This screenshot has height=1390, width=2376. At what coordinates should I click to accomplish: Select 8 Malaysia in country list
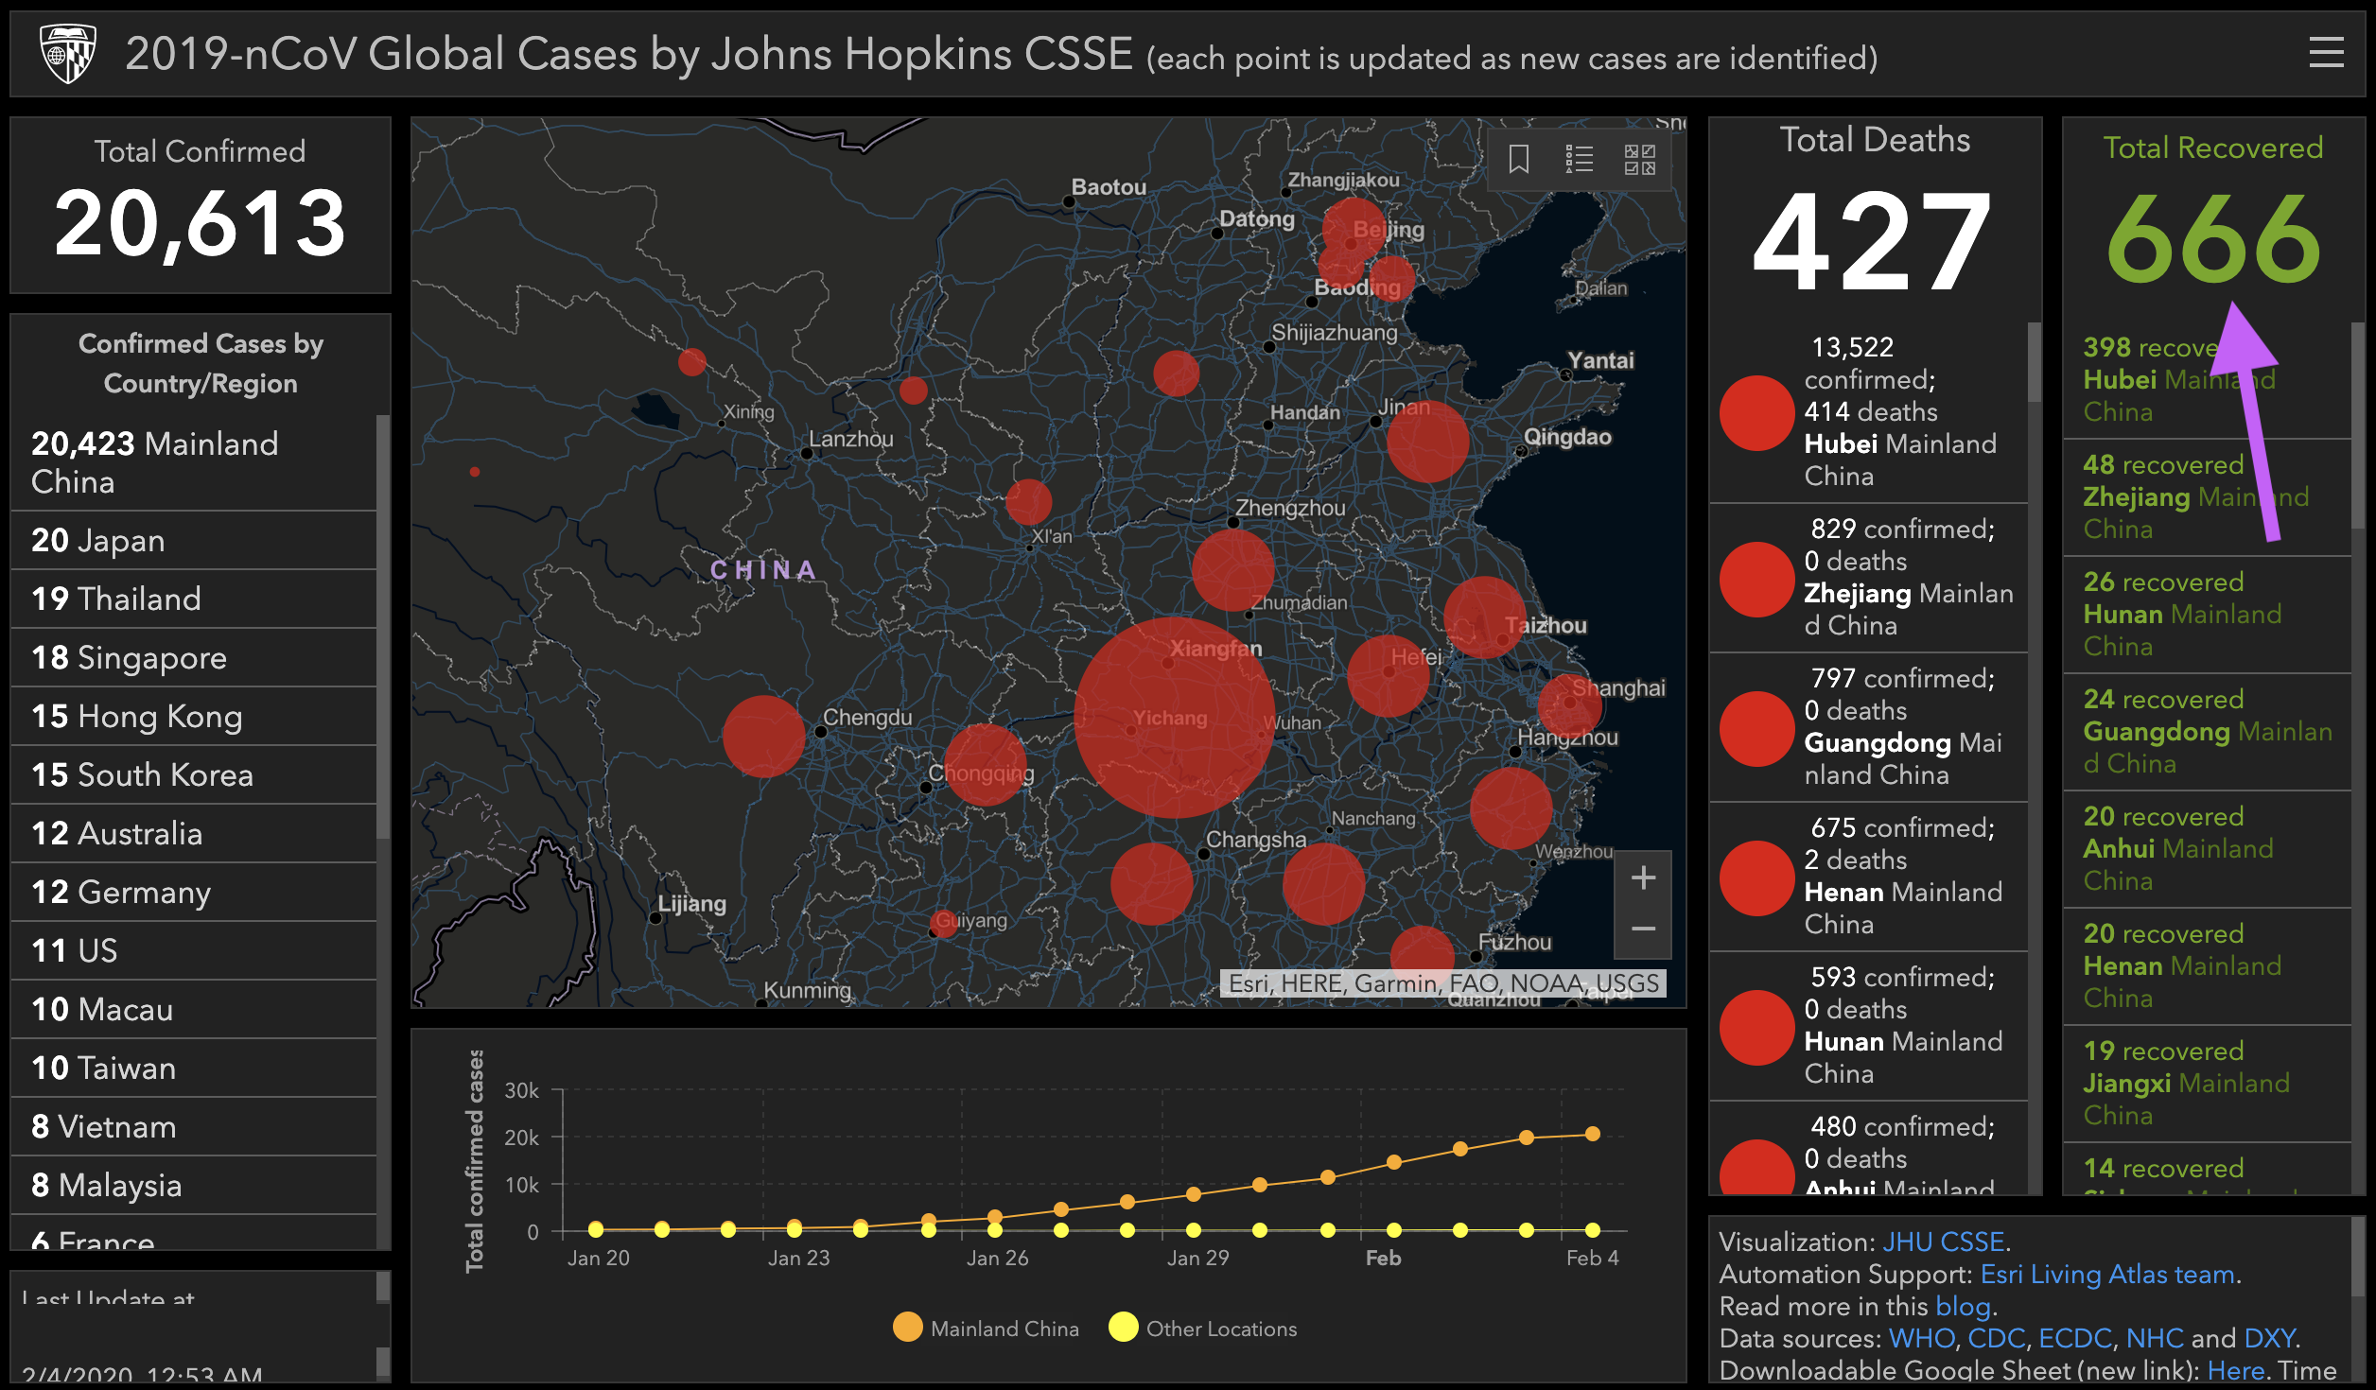(x=193, y=1185)
